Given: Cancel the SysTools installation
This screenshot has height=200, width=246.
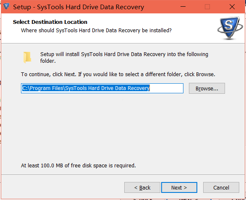Looking at the screenshot, I should click(x=221, y=187).
